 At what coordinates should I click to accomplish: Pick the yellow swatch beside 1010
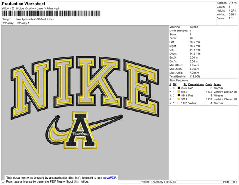point(179,99)
